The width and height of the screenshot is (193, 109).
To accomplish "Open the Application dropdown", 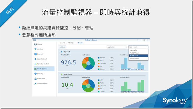I will 117,47.
